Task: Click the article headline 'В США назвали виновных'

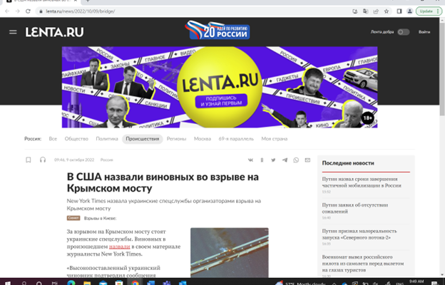Action: click(163, 182)
